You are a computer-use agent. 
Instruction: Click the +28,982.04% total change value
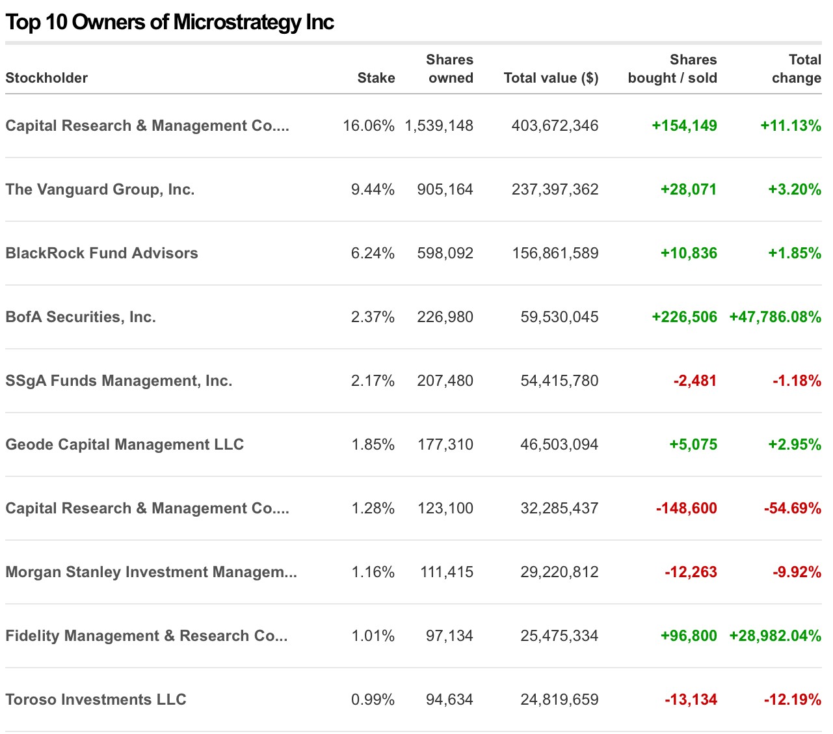tap(774, 636)
